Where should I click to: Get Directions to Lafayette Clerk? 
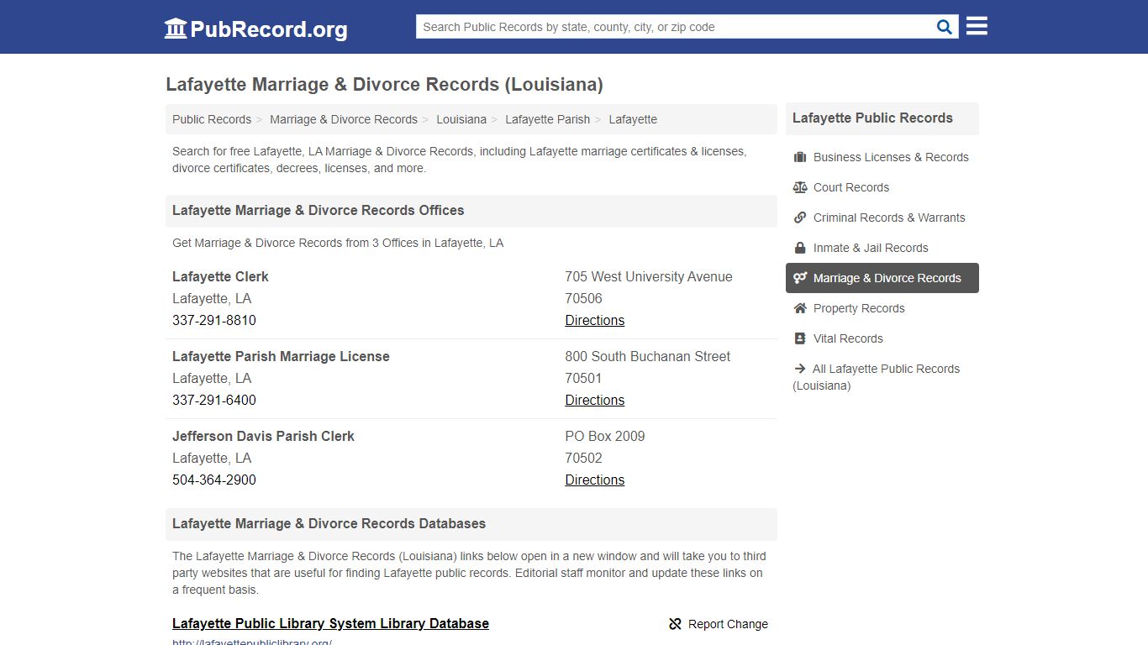point(595,320)
